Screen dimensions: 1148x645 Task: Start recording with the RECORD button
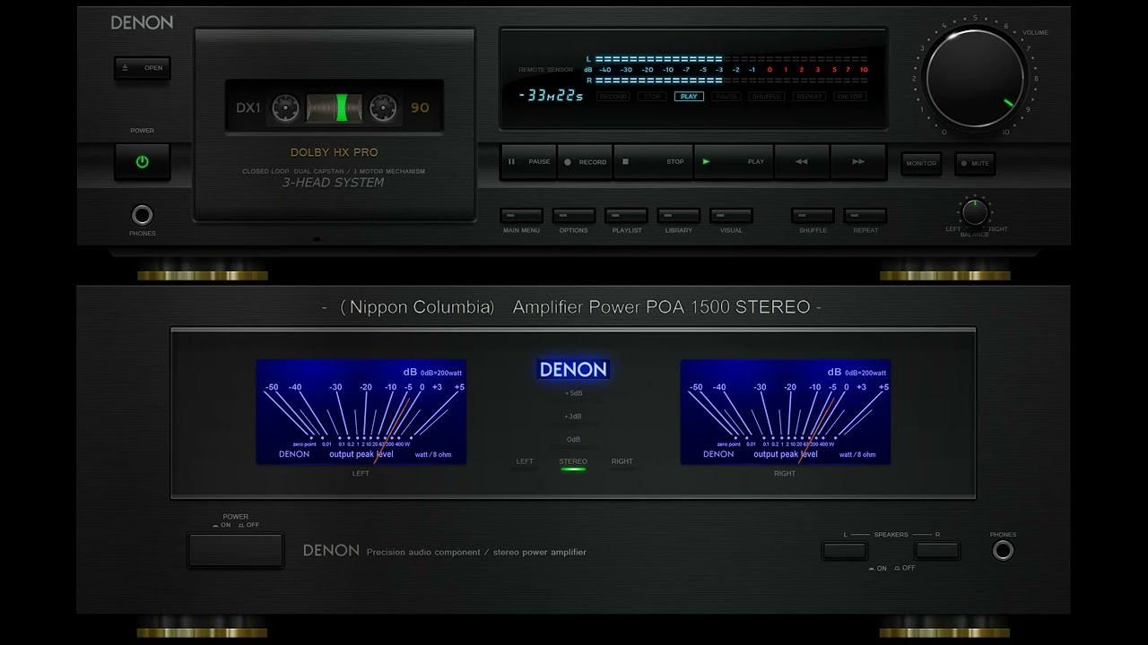[x=585, y=162]
